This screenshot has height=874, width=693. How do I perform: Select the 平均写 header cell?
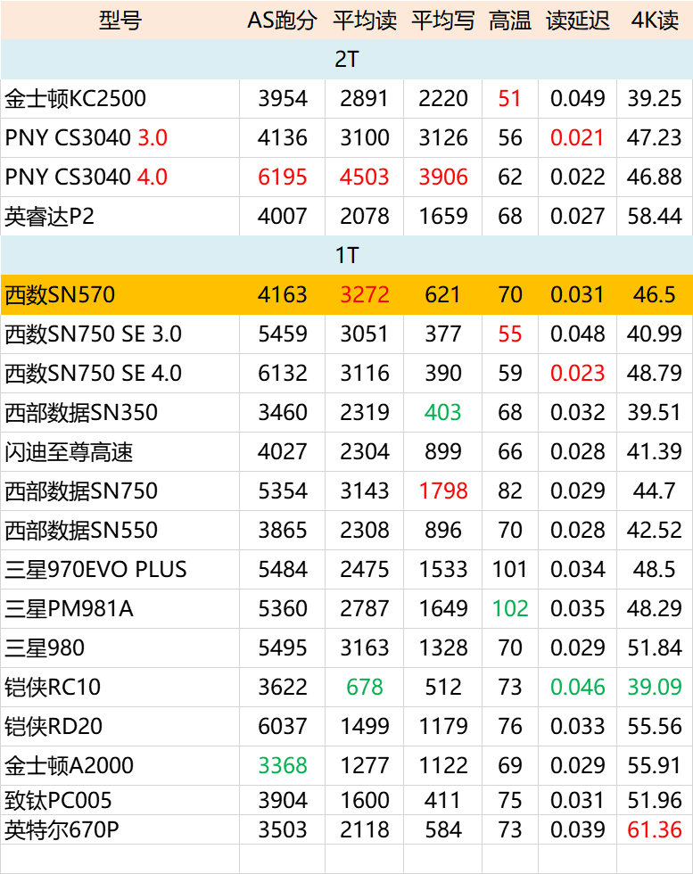pos(442,21)
